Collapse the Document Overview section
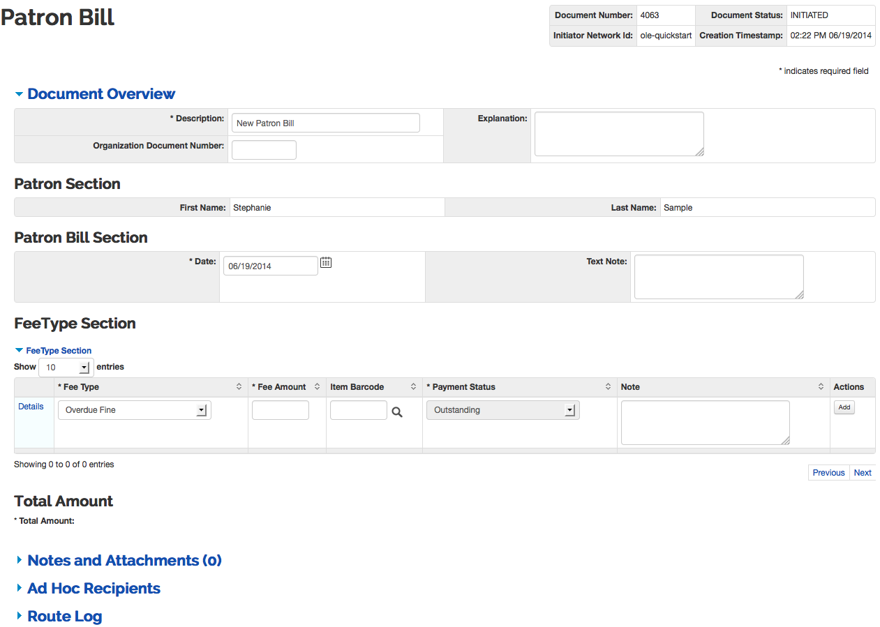 click(x=100, y=94)
